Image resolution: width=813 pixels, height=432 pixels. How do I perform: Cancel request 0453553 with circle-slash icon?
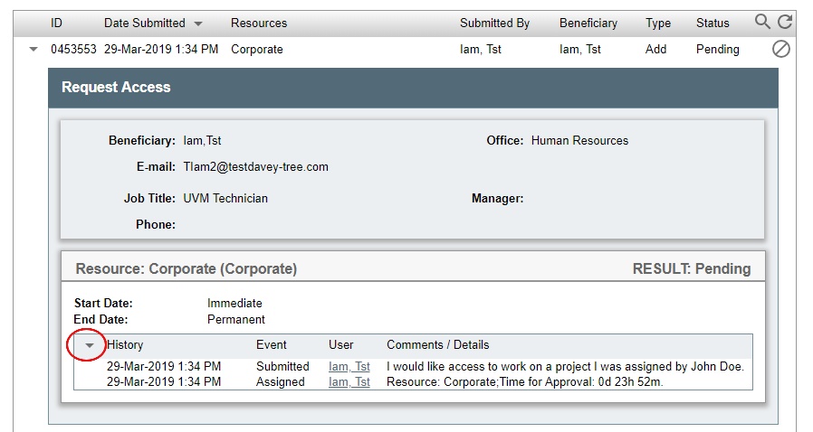[x=780, y=49]
